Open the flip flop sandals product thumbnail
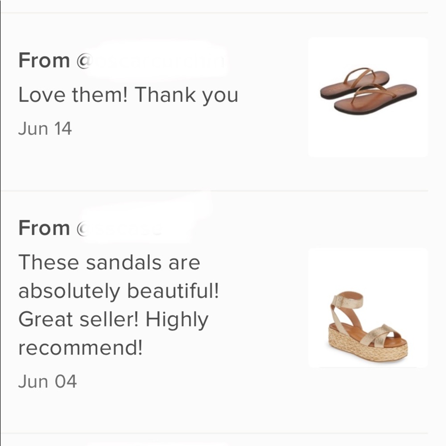 click(368, 96)
